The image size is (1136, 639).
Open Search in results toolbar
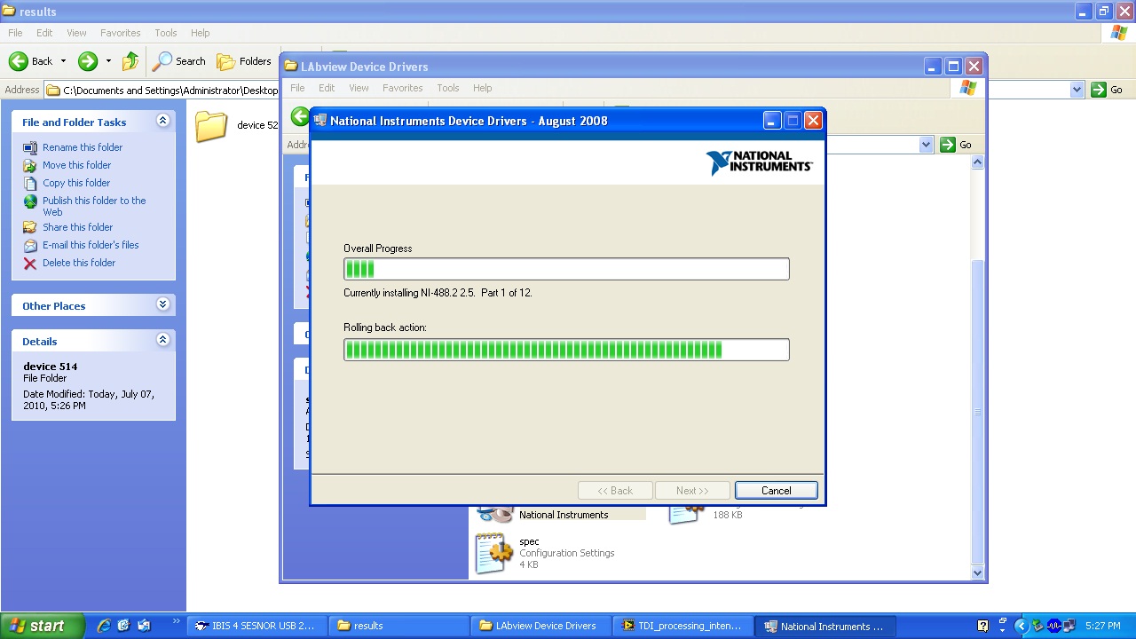(179, 61)
